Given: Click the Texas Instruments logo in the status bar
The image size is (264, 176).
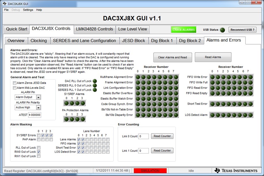Looking at the screenshot, I should (x=236, y=171).
